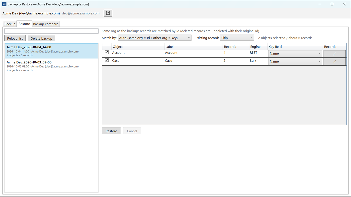Screen dimensions: 351x197
Task: Click the Bulk engine cell
Action: (x=253, y=61)
